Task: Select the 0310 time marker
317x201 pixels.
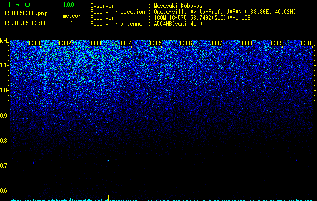Action: [307, 43]
